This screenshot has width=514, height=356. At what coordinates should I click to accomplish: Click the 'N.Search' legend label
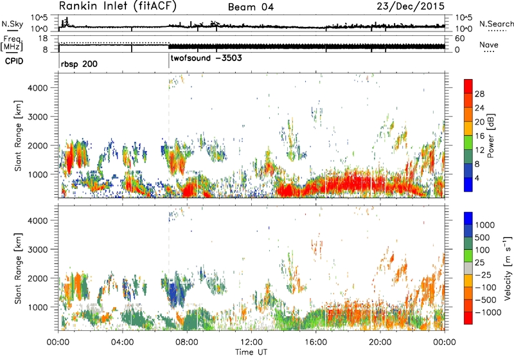496,24
